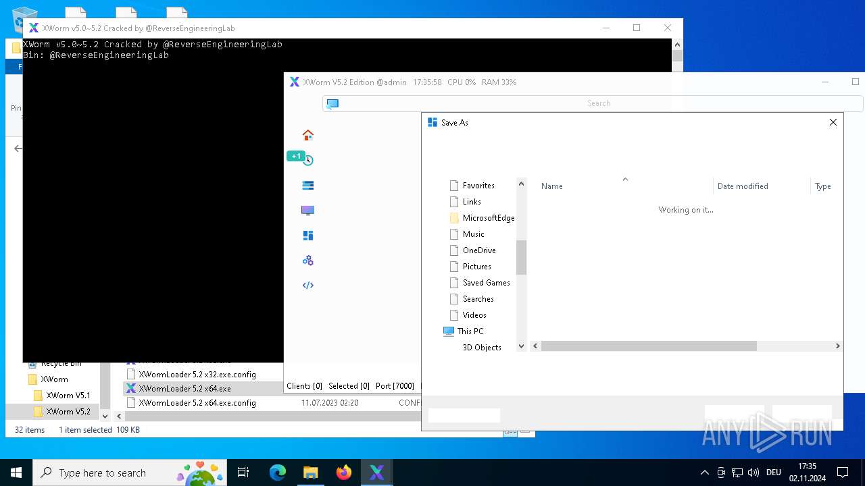Viewport: 865px width, 486px height.
Task: Minimize the XWorm V5.2 Edition window
Action: pos(824,82)
